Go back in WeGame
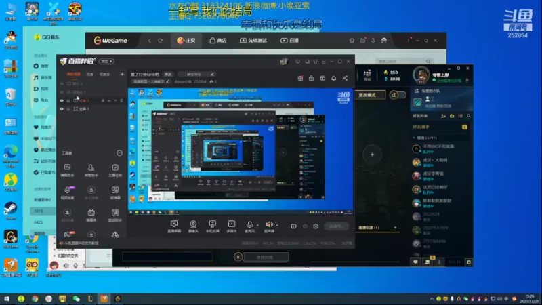 point(149,41)
